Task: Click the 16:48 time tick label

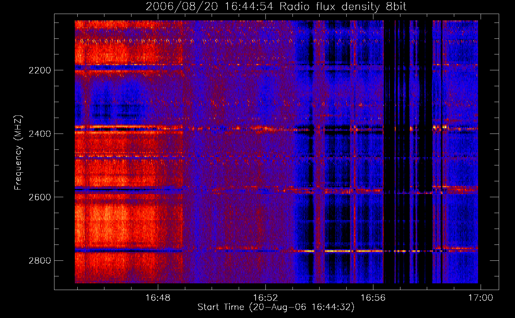Action: click(x=158, y=298)
